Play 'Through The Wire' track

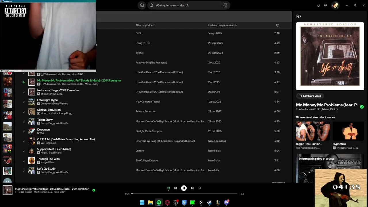(48, 159)
